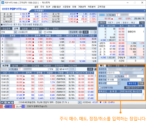
Task: Switch to the 뉴스/속보 tab
Action: (x=73, y=66)
